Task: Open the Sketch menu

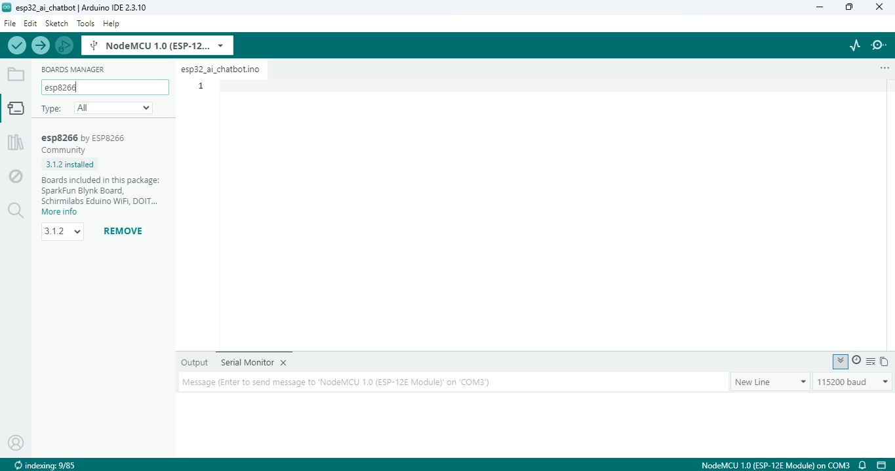Action: point(56,23)
